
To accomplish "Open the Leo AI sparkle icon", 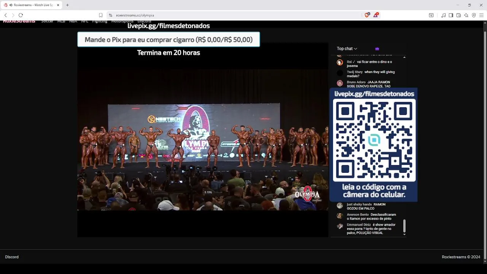I will click(466, 15).
